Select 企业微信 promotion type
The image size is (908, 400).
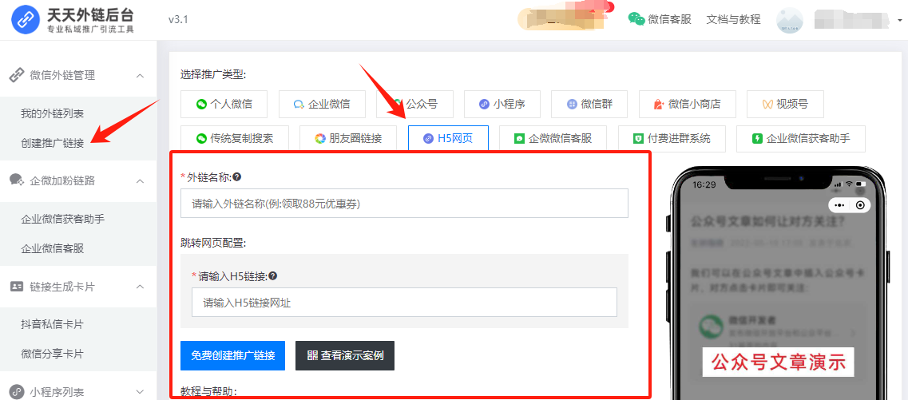[328, 104]
